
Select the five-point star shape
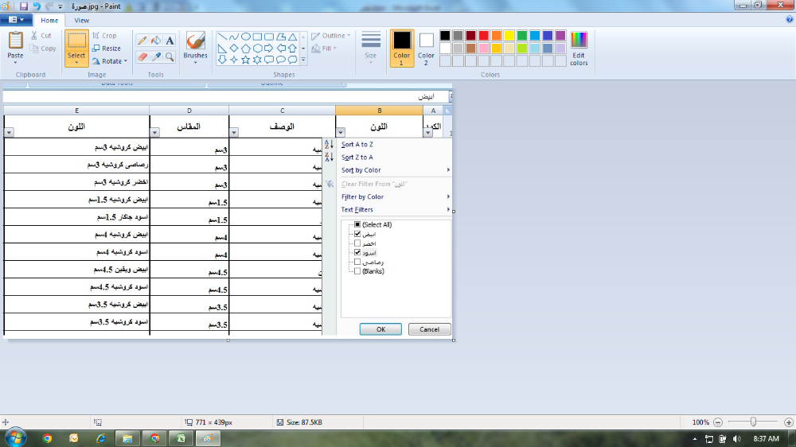click(x=246, y=60)
